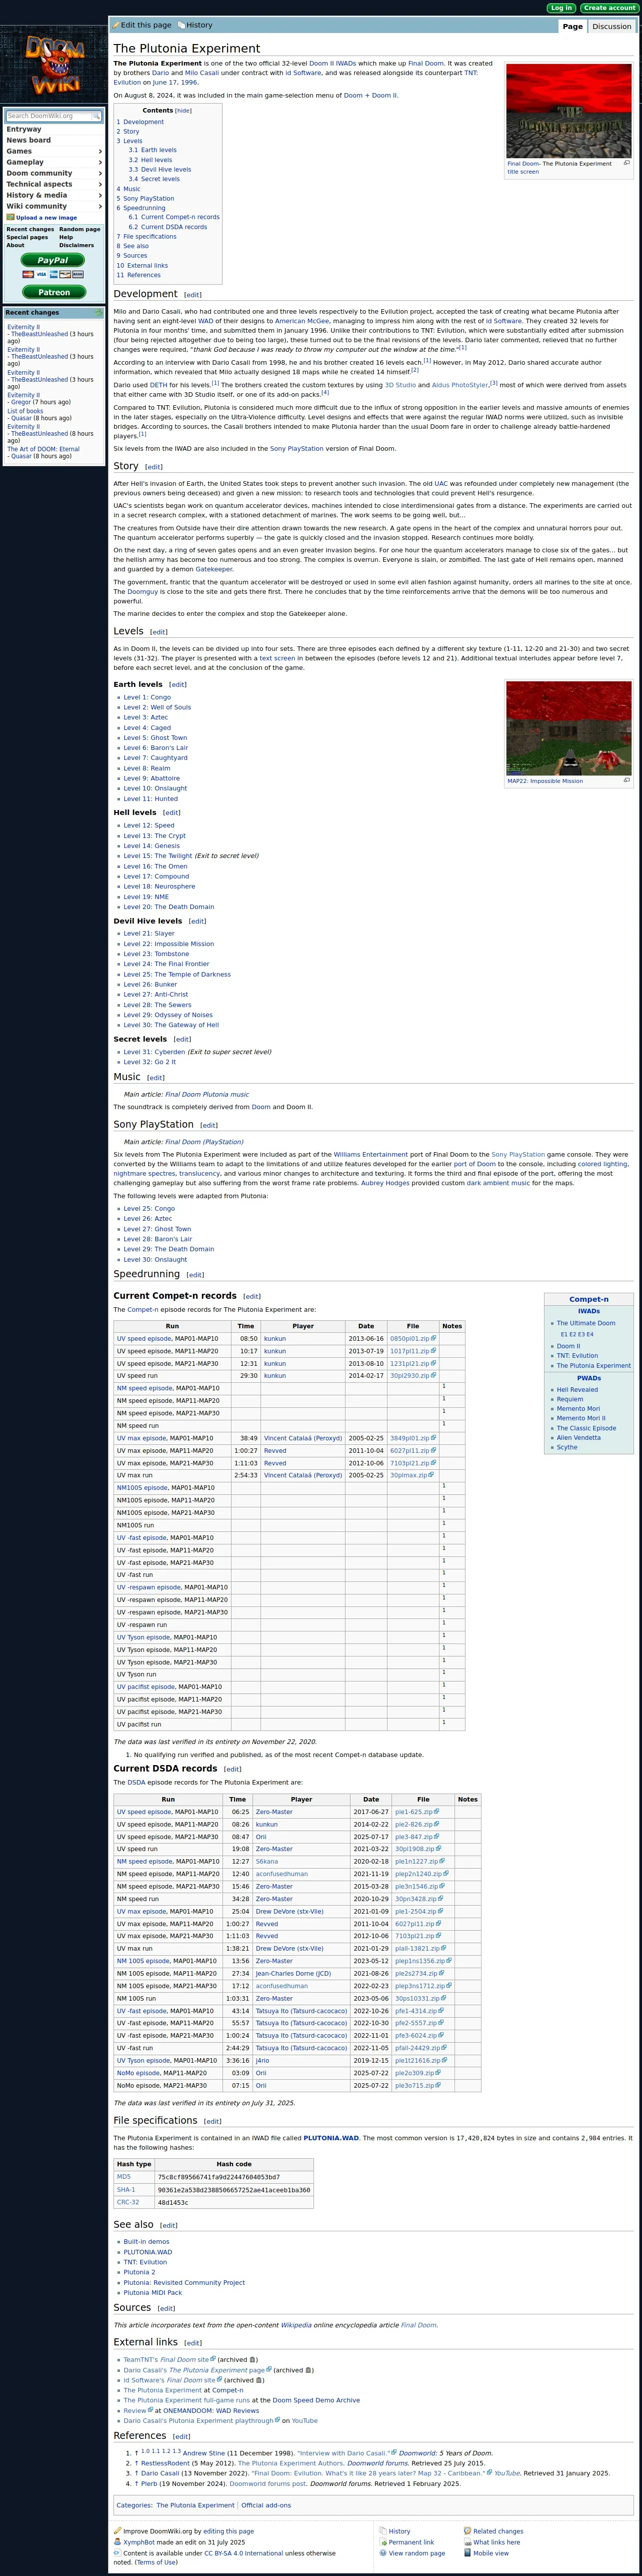Click the credit card logos under PayPal
Viewport: 642px width, 2576px height.
point(53,274)
